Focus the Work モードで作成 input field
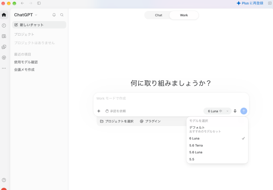273x190 pixels. [x=171, y=98]
